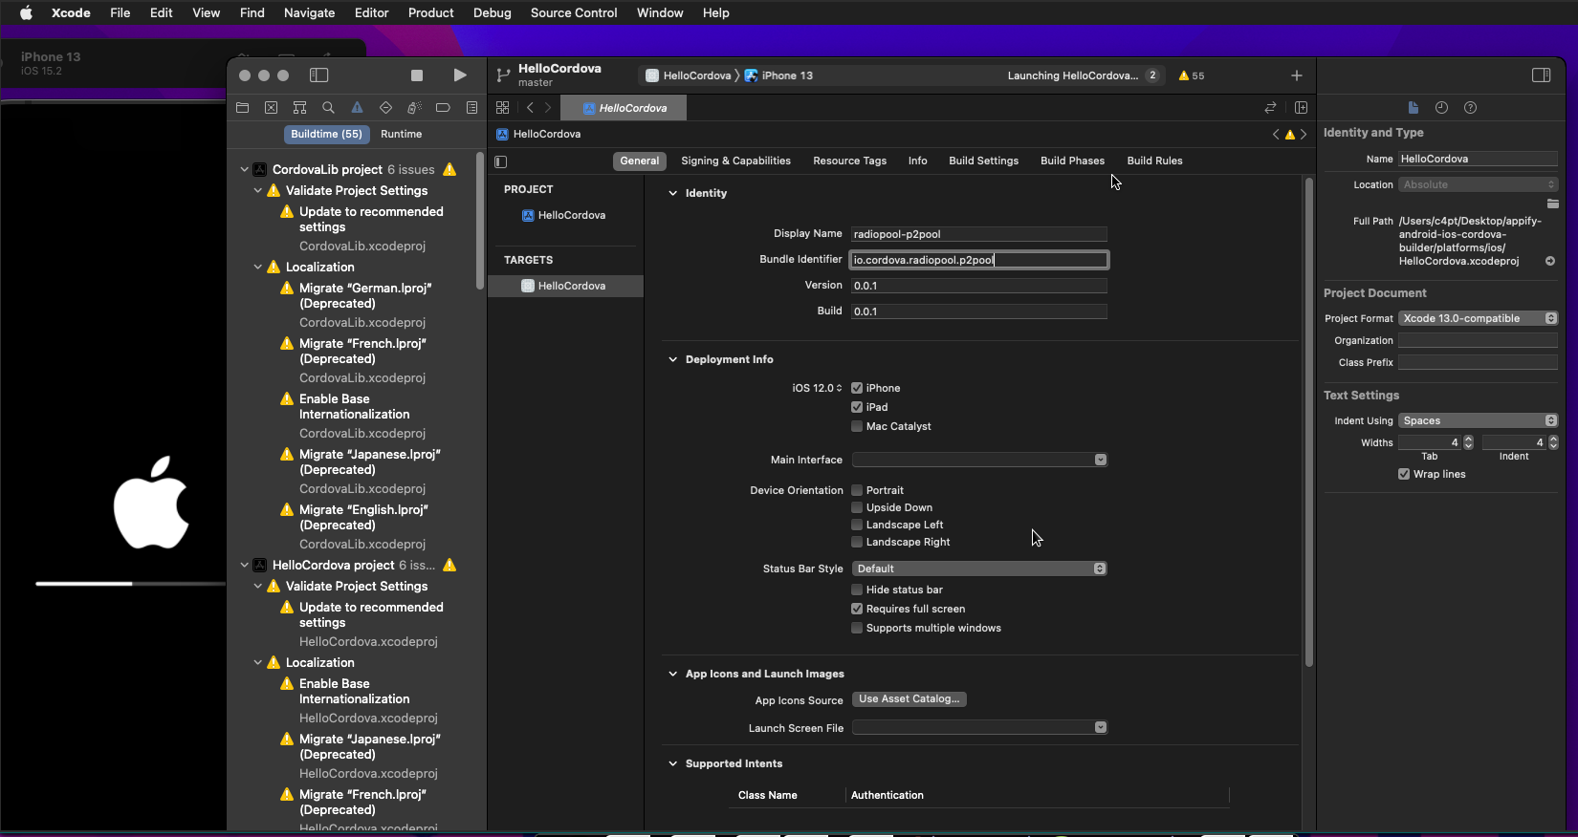Show the File inspector

[x=1414, y=108]
